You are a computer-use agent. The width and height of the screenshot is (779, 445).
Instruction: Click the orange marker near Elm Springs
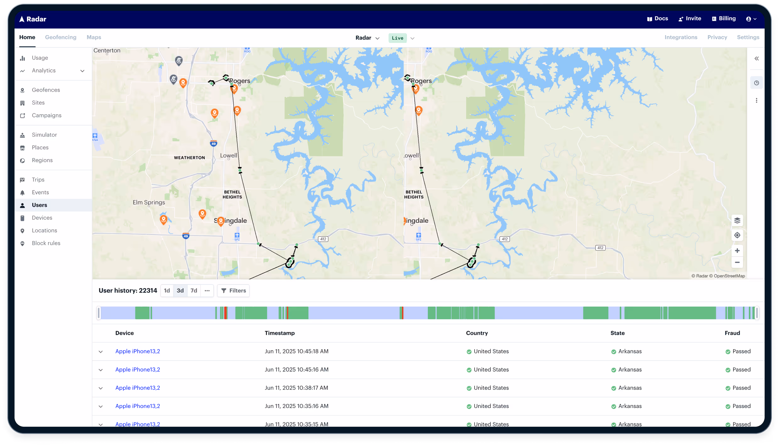point(163,220)
